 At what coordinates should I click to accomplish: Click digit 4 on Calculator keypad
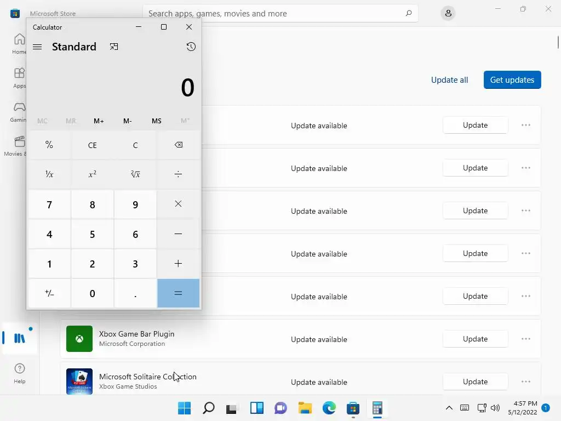49,234
